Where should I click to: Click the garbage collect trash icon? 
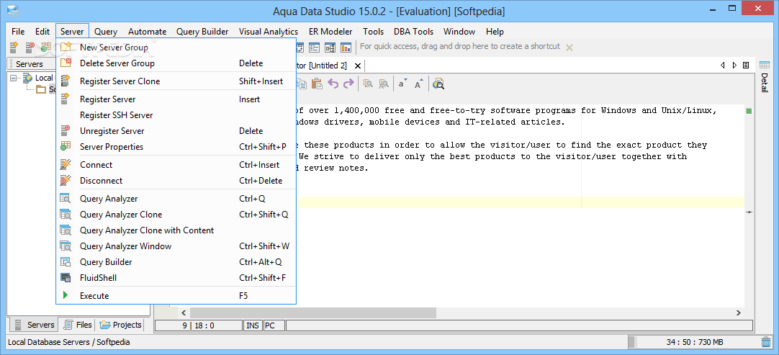click(765, 342)
